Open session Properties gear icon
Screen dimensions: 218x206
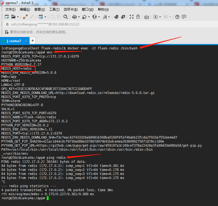pyautogui.click(x=41, y=17)
